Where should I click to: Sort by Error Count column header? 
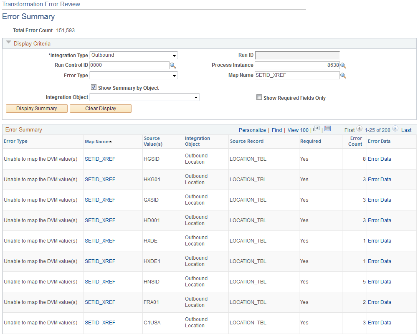(356, 141)
